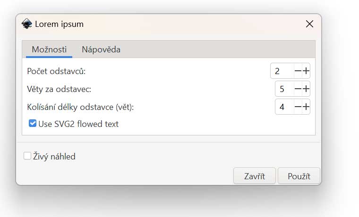Close the Lorem ipsum dialog window
The image size is (359, 217).
pos(309,24)
